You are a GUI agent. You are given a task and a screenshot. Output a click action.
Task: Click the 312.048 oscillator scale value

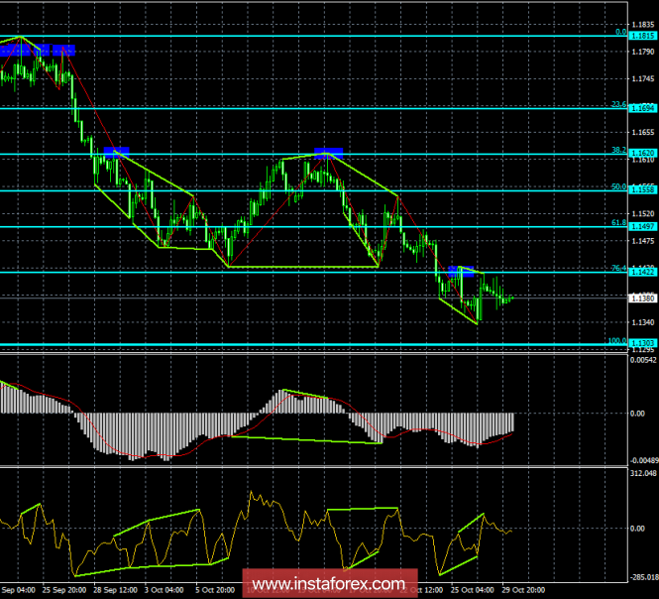(640, 474)
